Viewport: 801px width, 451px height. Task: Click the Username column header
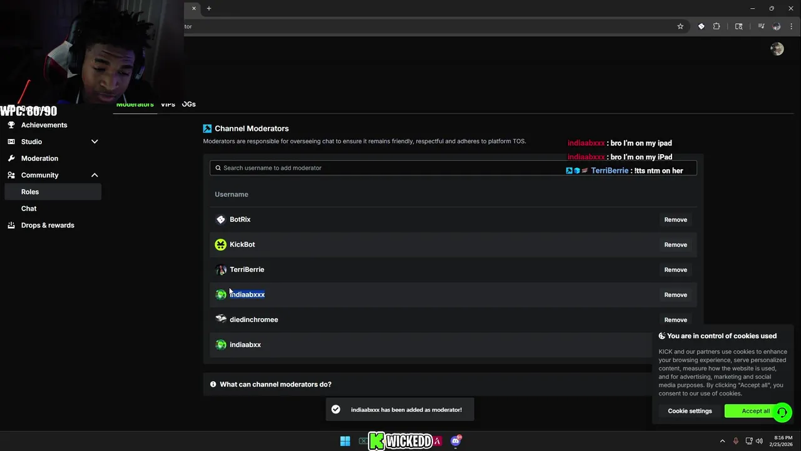click(232, 194)
